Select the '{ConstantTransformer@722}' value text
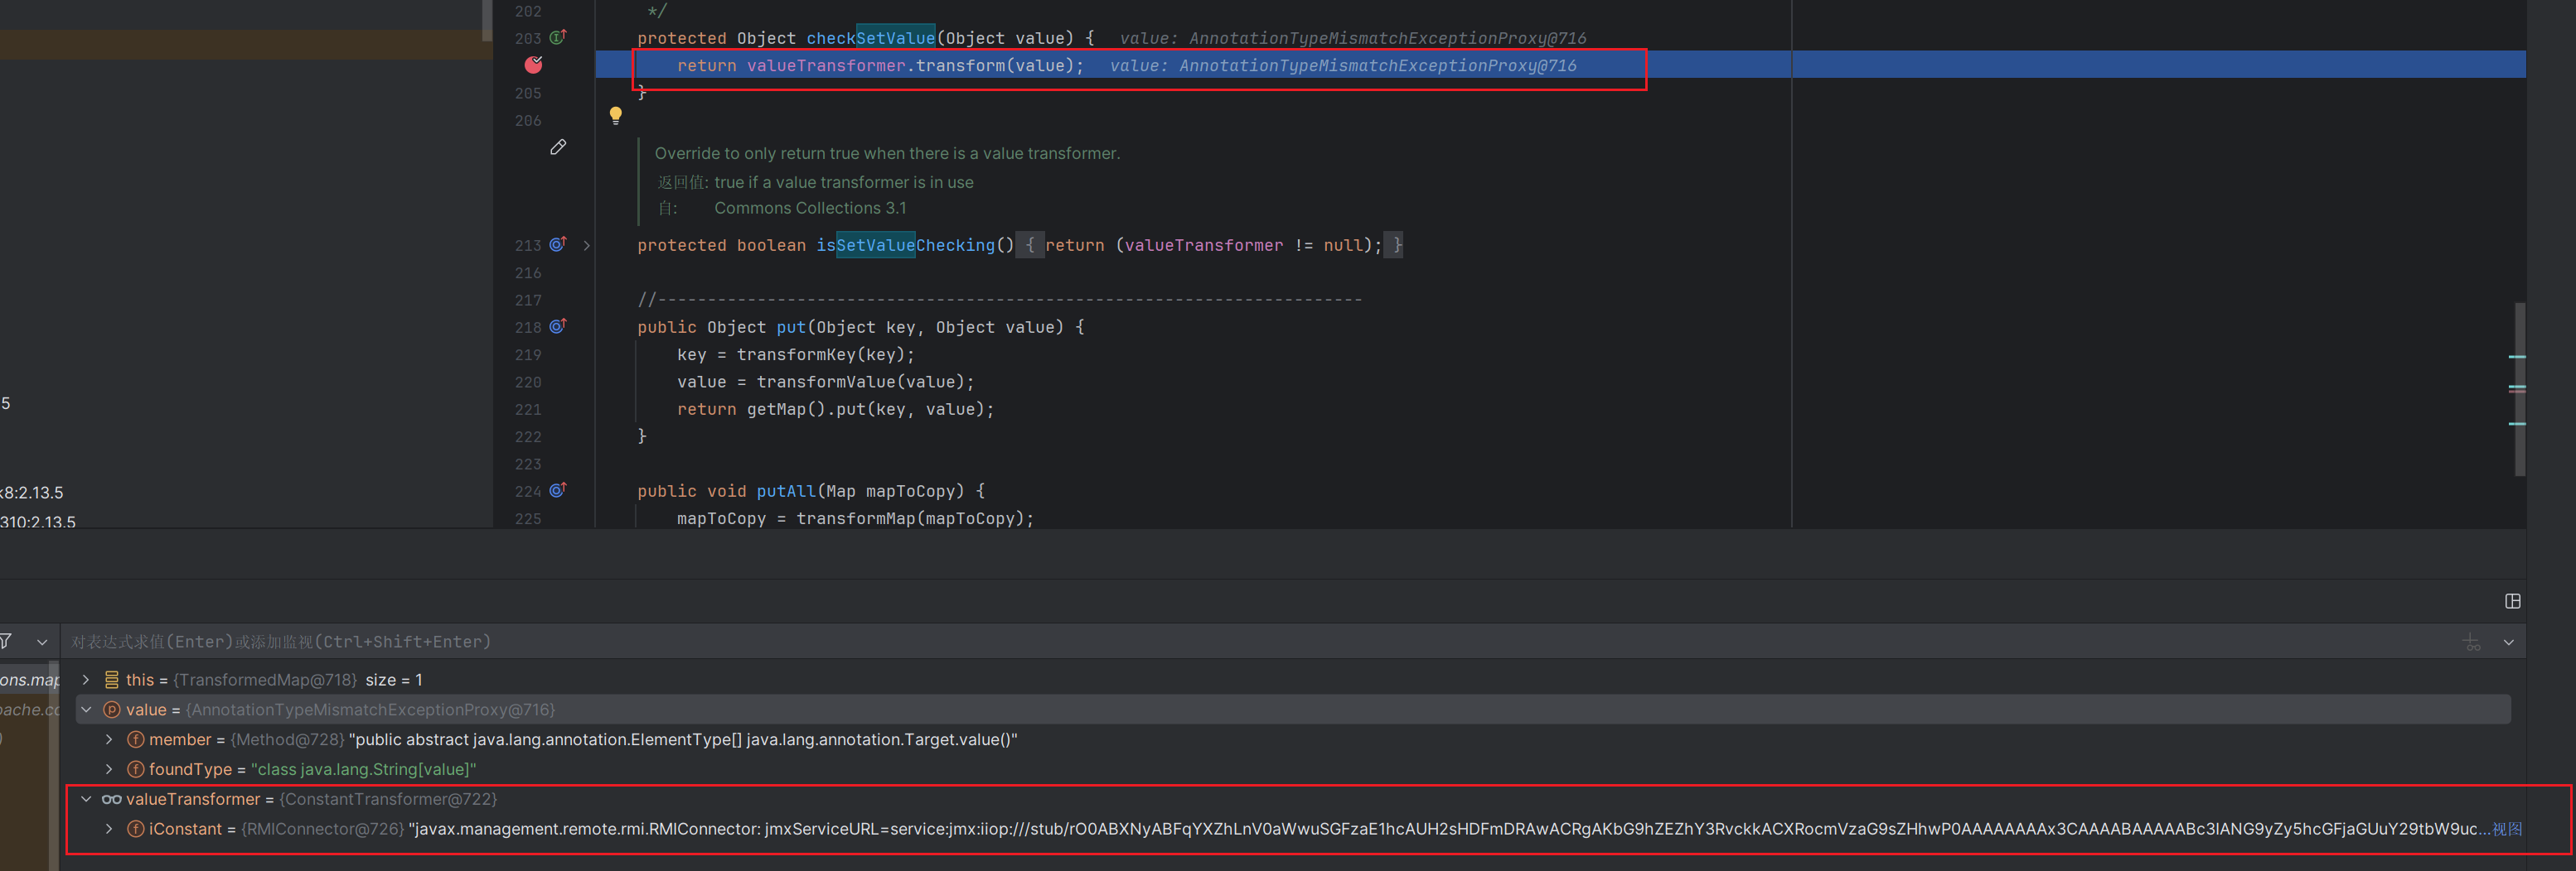The height and width of the screenshot is (871, 2576). pos(388,799)
